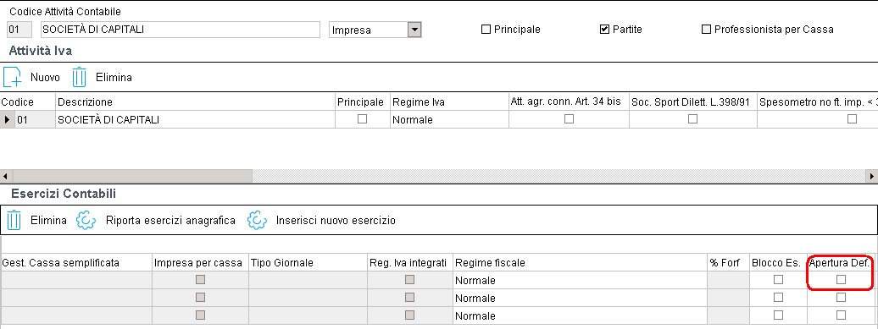Image resolution: width=878 pixels, height=329 pixels.
Task: Click the Riporta esercizi anagrafica gear icon
Action: pyautogui.click(x=86, y=220)
